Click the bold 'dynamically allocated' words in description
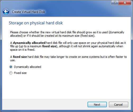133x112 pixels. pos(29,43)
